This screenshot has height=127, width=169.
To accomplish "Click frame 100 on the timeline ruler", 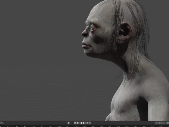I will click(59, 126).
